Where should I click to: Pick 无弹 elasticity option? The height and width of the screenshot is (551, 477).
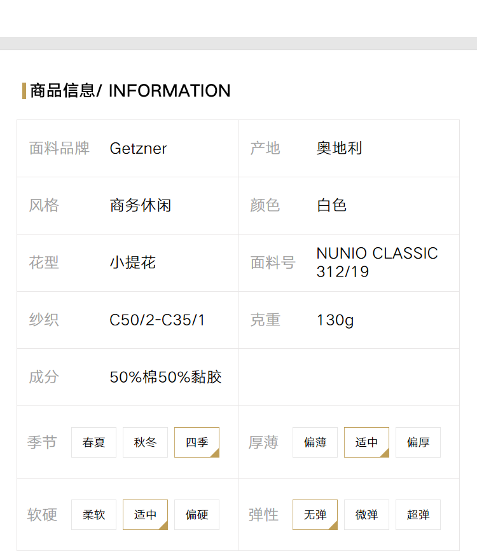315,514
